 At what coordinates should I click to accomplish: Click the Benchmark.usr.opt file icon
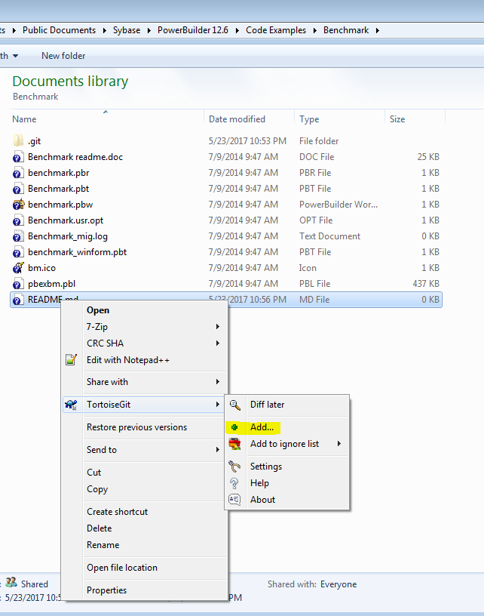point(18,220)
